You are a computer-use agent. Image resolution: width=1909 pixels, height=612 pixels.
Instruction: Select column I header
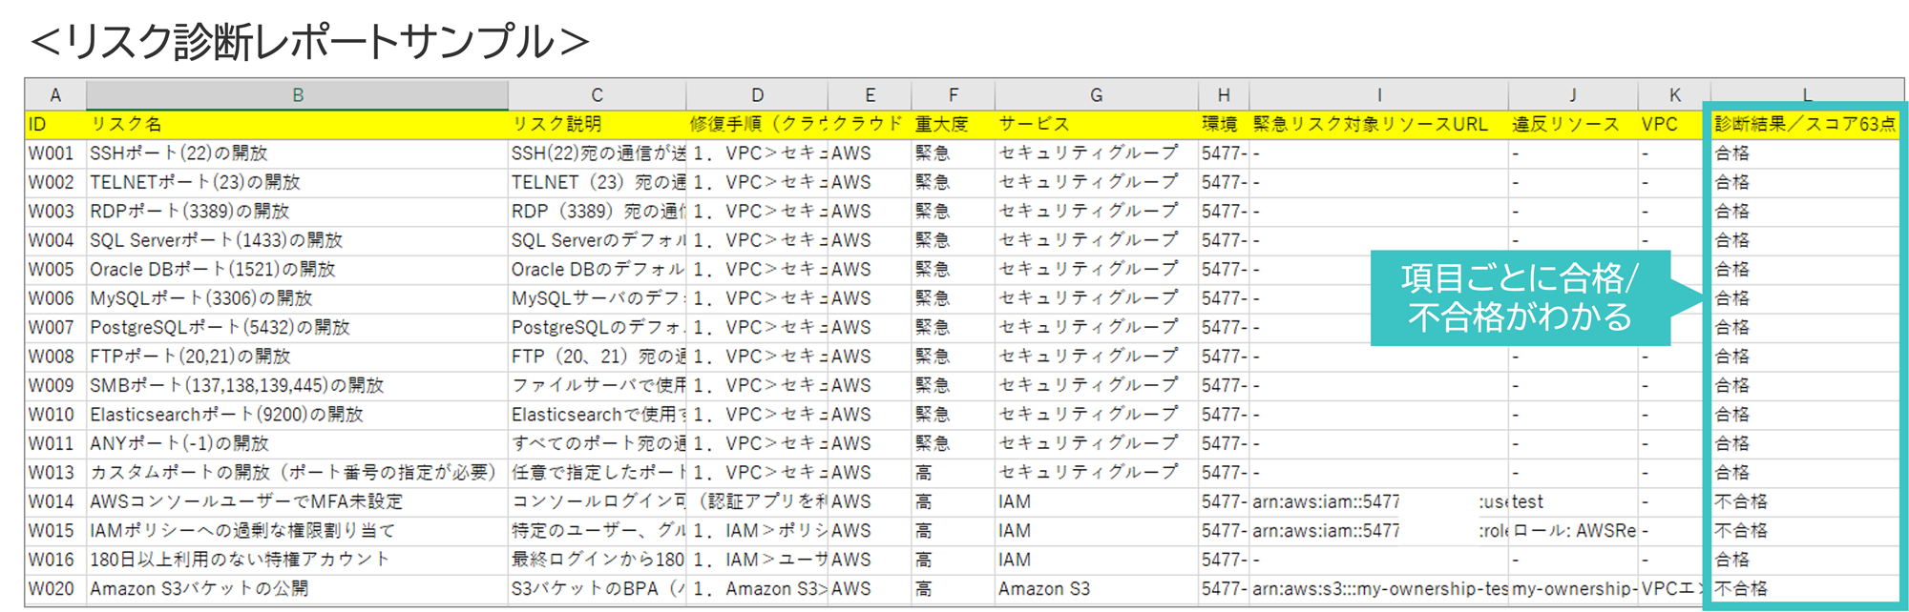coord(1378,95)
